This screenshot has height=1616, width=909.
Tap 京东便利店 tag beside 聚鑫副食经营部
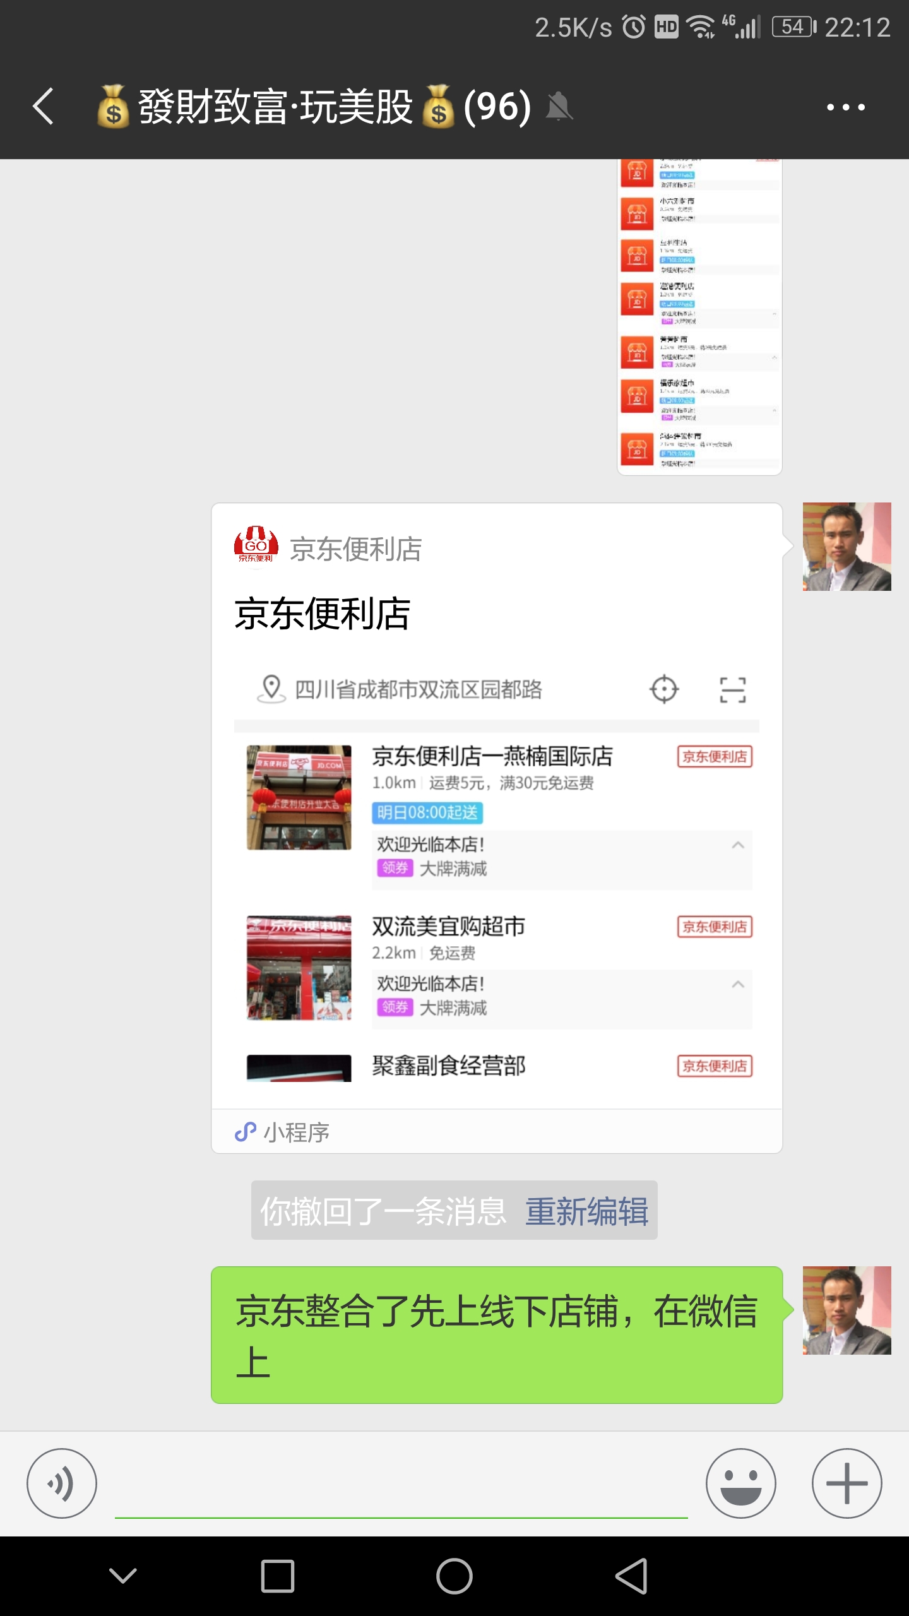(x=715, y=1066)
